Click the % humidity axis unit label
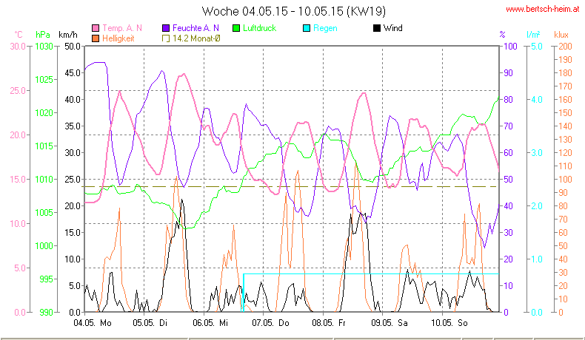The image size is (585, 340). [x=503, y=35]
